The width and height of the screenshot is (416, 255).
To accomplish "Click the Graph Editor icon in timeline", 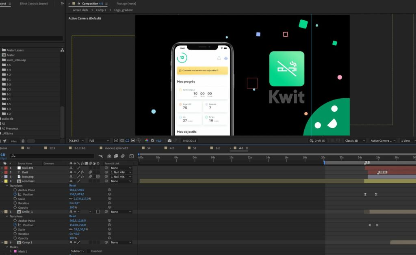I will [x=131, y=156].
